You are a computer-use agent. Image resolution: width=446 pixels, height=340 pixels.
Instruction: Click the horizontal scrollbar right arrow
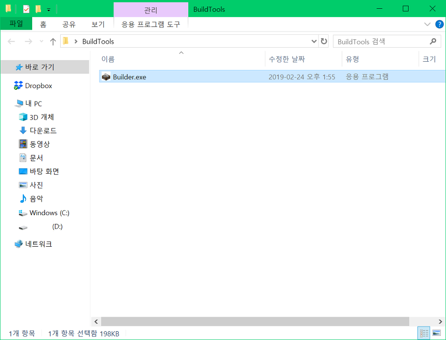[441, 321]
